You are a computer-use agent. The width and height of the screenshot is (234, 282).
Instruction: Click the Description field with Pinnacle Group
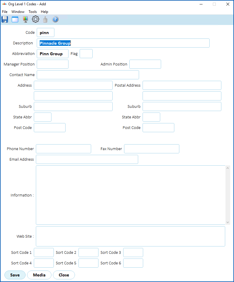click(x=123, y=43)
